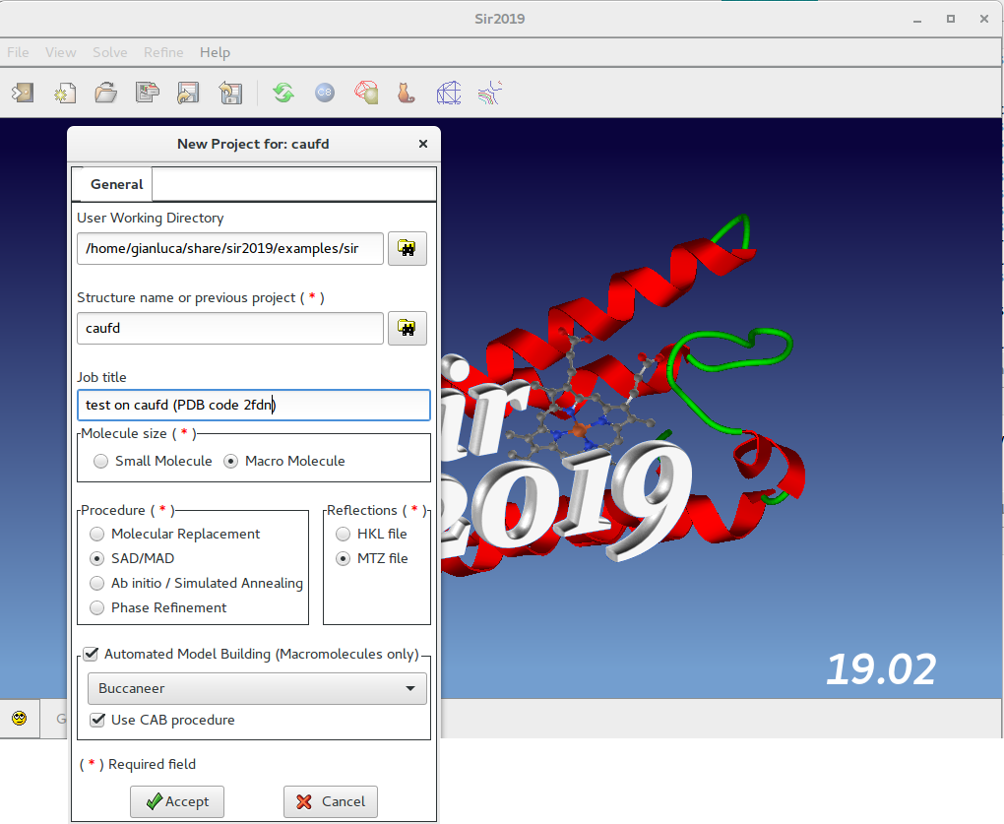The image size is (1004, 824).
Task: Choose the SAD/MAD procedure
Action: coord(96,559)
